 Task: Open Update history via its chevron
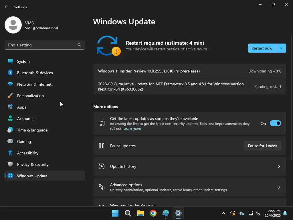pyautogui.click(x=279, y=166)
